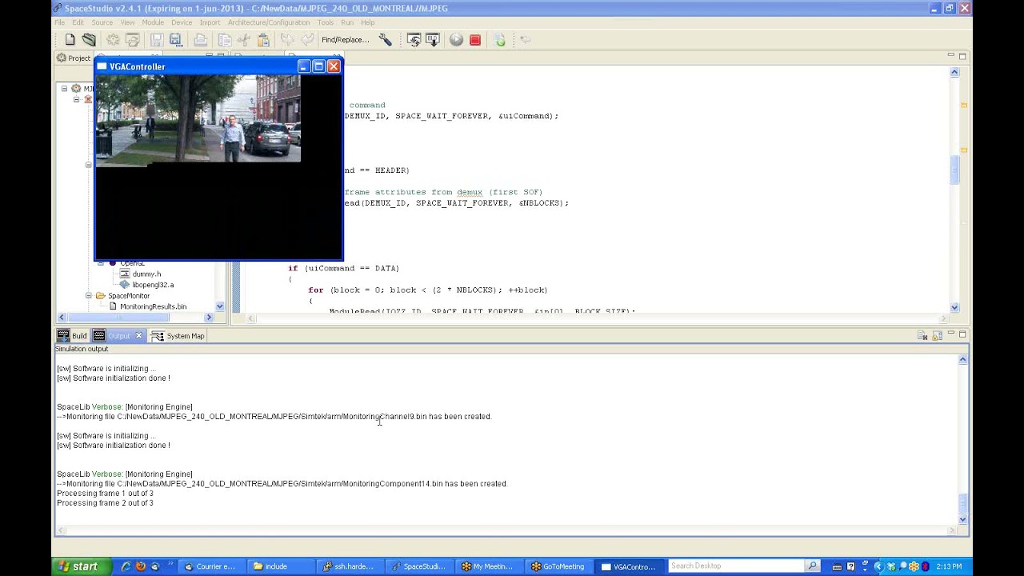This screenshot has height=576, width=1024.
Task: Click the Undo arrow icon
Action: click(x=286, y=39)
